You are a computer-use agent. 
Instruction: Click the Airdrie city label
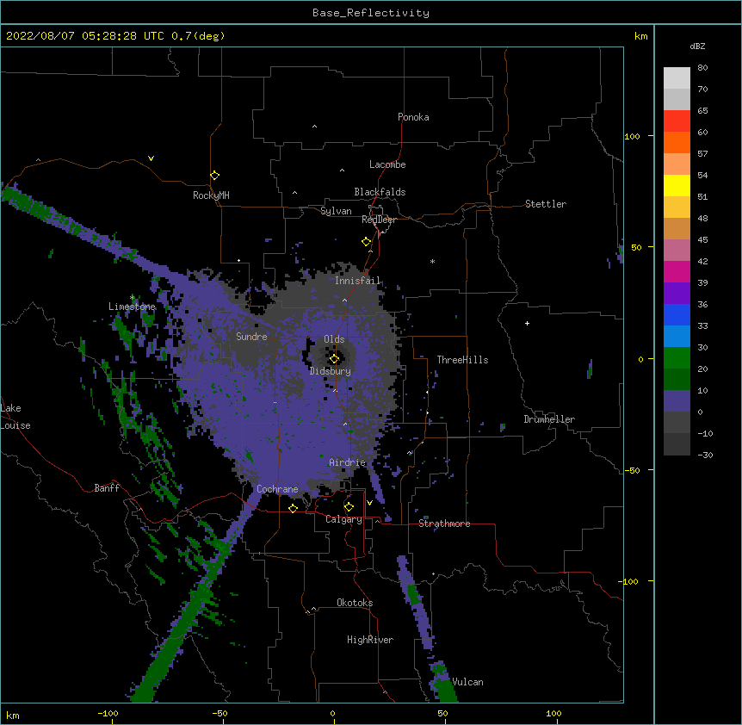click(x=348, y=462)
